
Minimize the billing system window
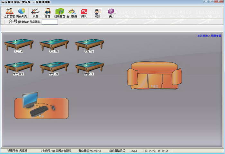pos(206,1)
